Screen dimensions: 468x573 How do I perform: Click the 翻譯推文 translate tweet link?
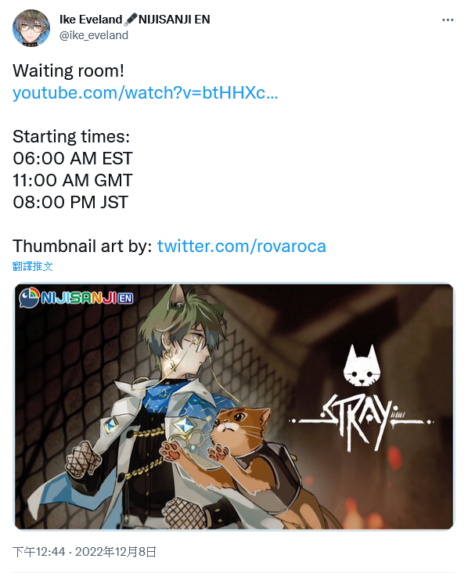(33, 266)
